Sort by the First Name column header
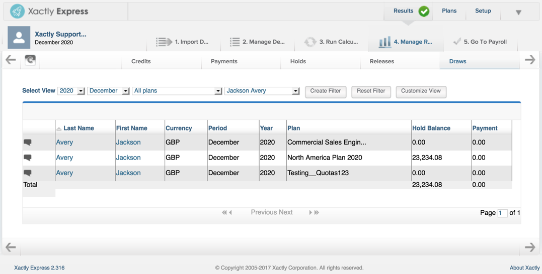Screen dimensions: 542x274 [132, 128]
